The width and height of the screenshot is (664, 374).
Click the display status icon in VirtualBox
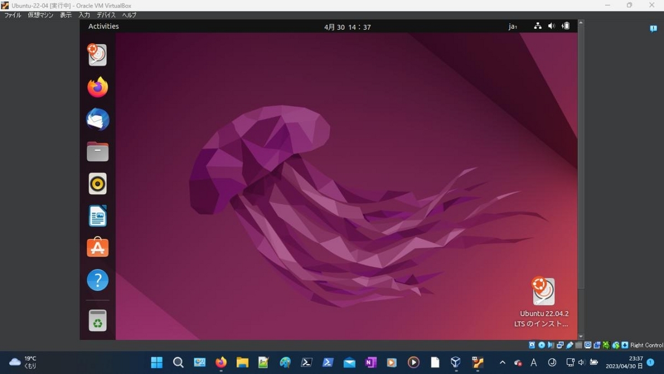588,345
